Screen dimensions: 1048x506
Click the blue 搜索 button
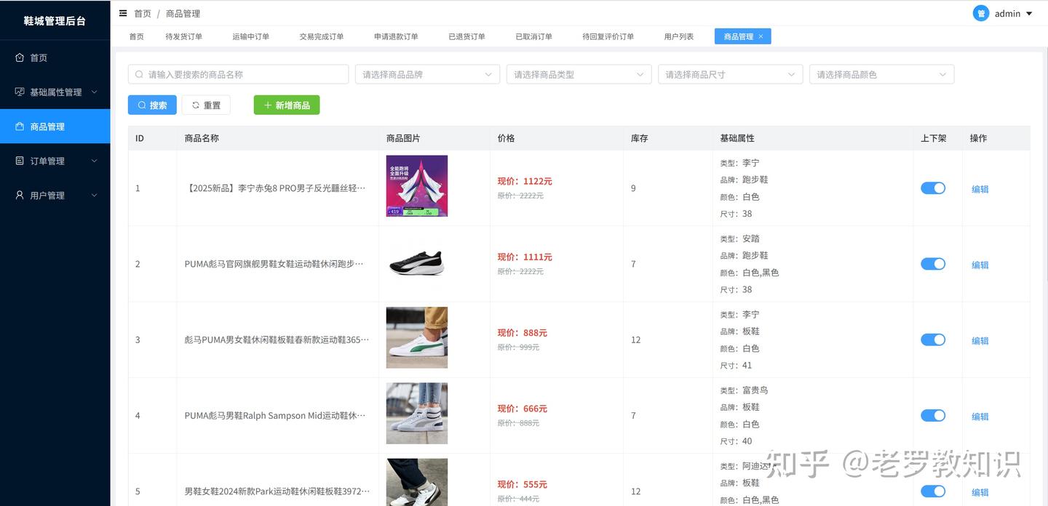click(152, 105)
